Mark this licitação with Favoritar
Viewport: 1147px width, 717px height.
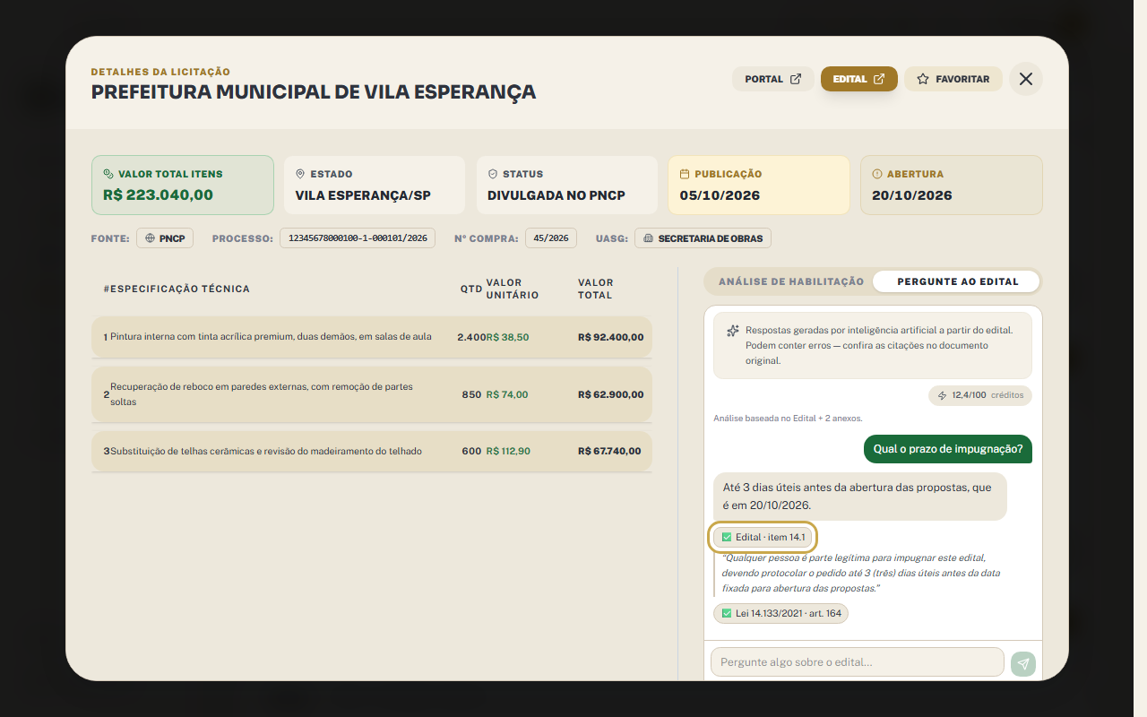(953, 79)
